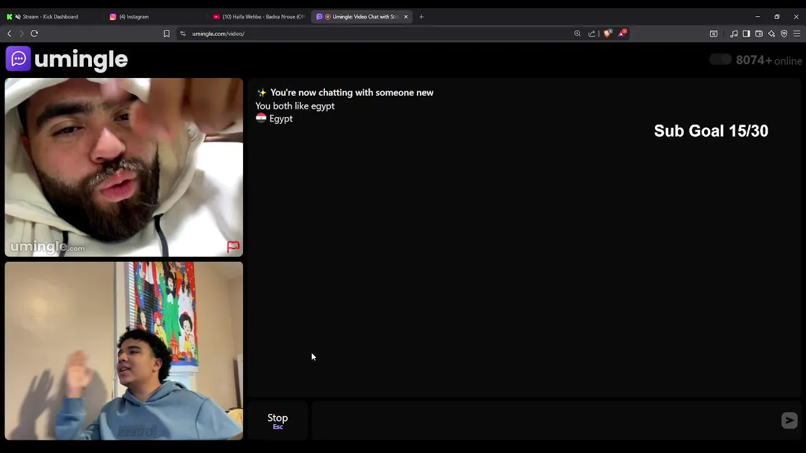This screenshot has width=806, height=453.
Task: Click the Umingle logo icon
Action: tap(18, 59)
